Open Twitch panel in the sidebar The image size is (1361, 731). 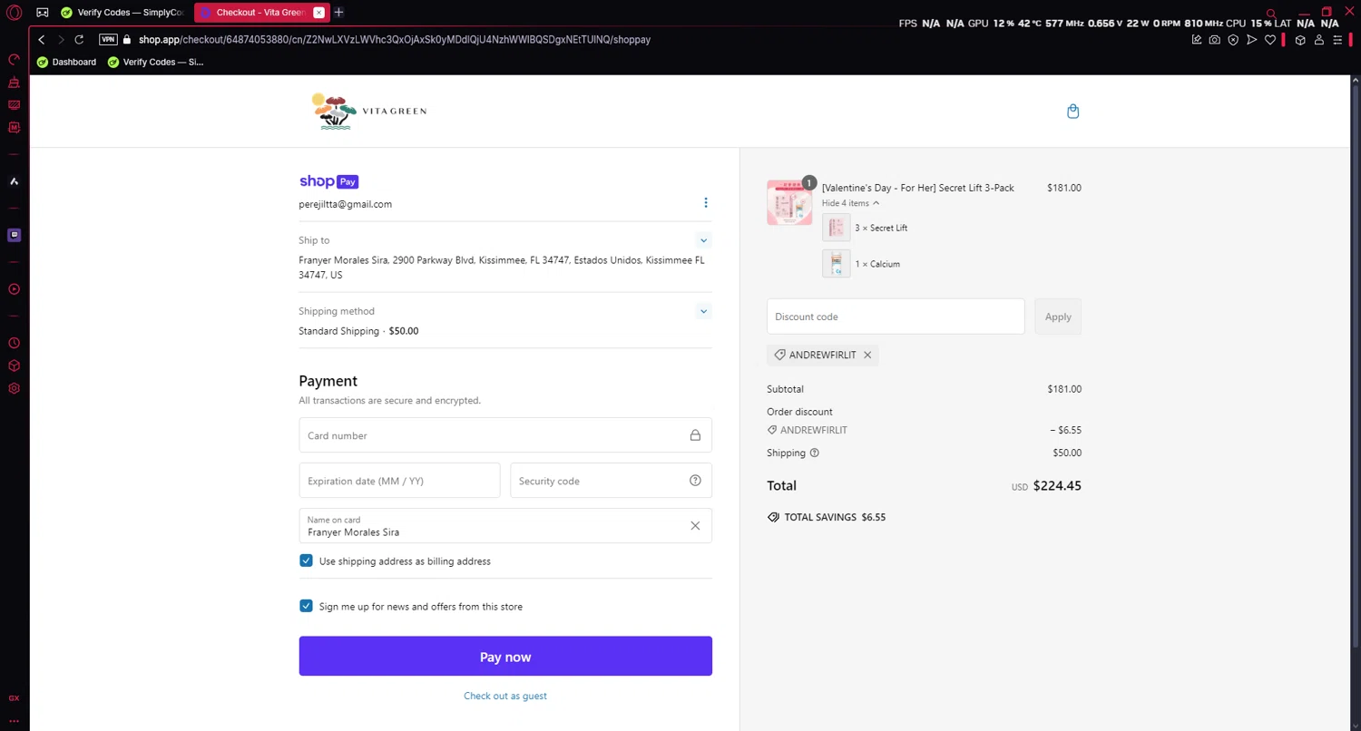point(14,235)
